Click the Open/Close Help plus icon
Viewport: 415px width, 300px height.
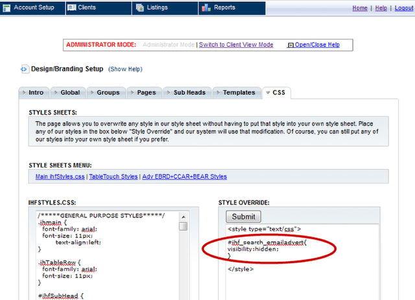coord(290,45)
